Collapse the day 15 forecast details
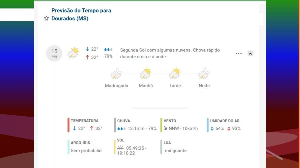This screenshot has width=300, height=168. coord(250,53)
